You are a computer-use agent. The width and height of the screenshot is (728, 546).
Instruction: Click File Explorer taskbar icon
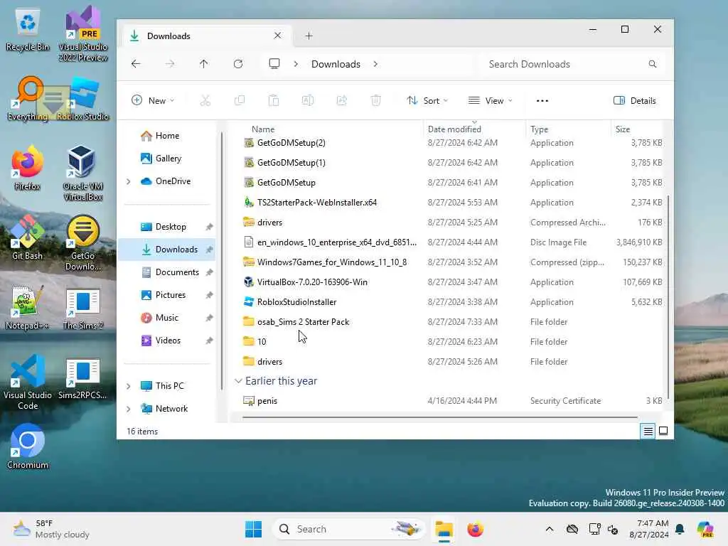[444, 529]
